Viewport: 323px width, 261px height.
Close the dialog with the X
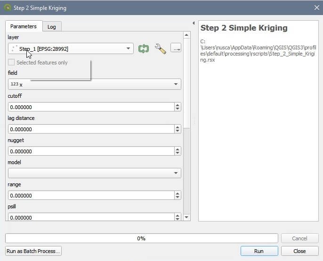[316, 8]
